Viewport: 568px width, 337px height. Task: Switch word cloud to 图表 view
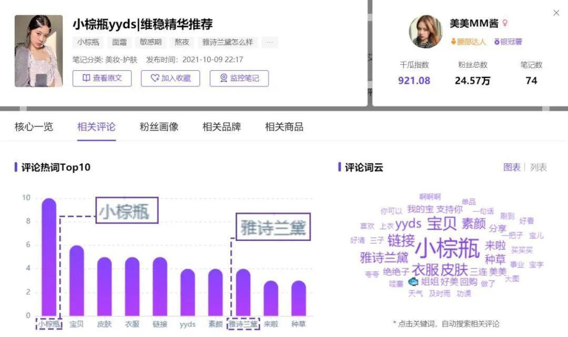coord(512,167)
